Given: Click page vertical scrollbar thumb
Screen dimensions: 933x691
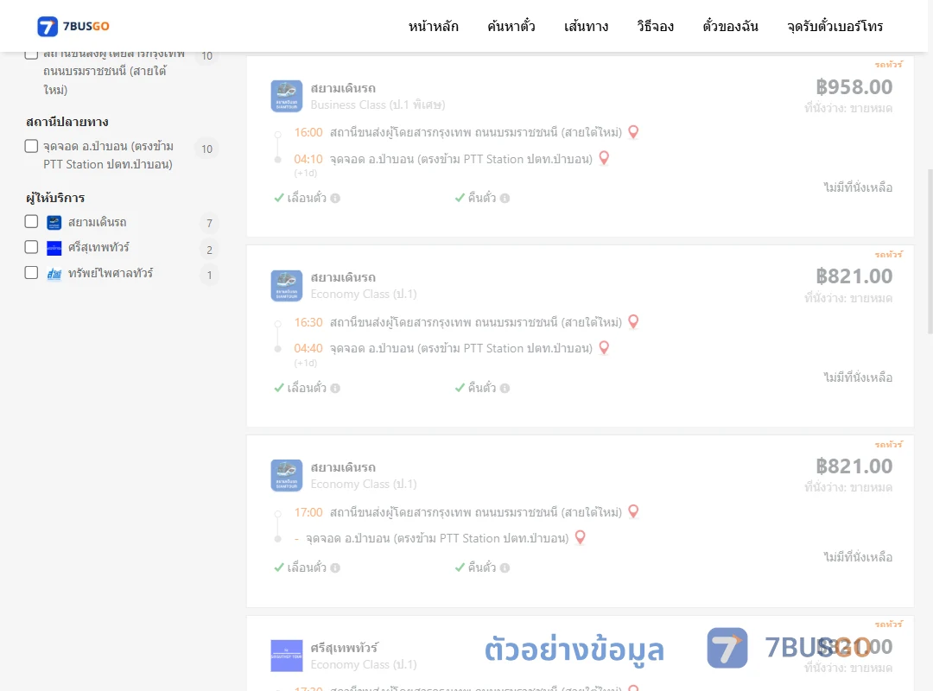Looking at the screenshot, I should pyautogui.click(x=930, y=252).
